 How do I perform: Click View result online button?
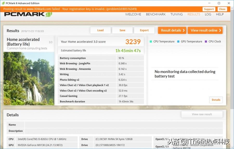click(x=205, y=30)
